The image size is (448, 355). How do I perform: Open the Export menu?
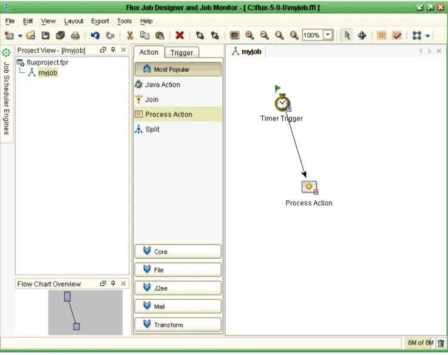pos(100,21)
